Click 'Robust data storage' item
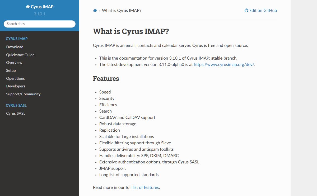The height and width of the screenshot is (196, 317). click(x=118, y=124)
